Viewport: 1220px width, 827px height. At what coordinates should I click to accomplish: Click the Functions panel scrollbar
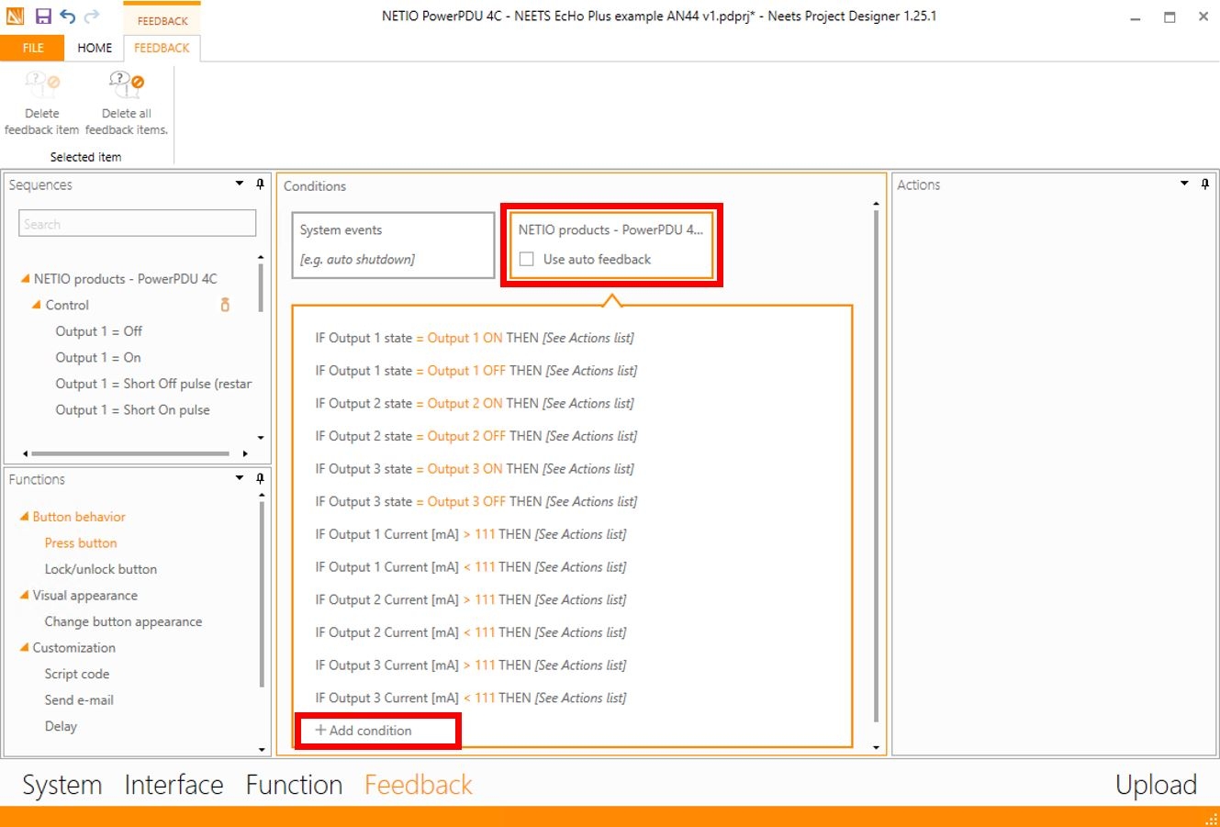click(262, 595)
